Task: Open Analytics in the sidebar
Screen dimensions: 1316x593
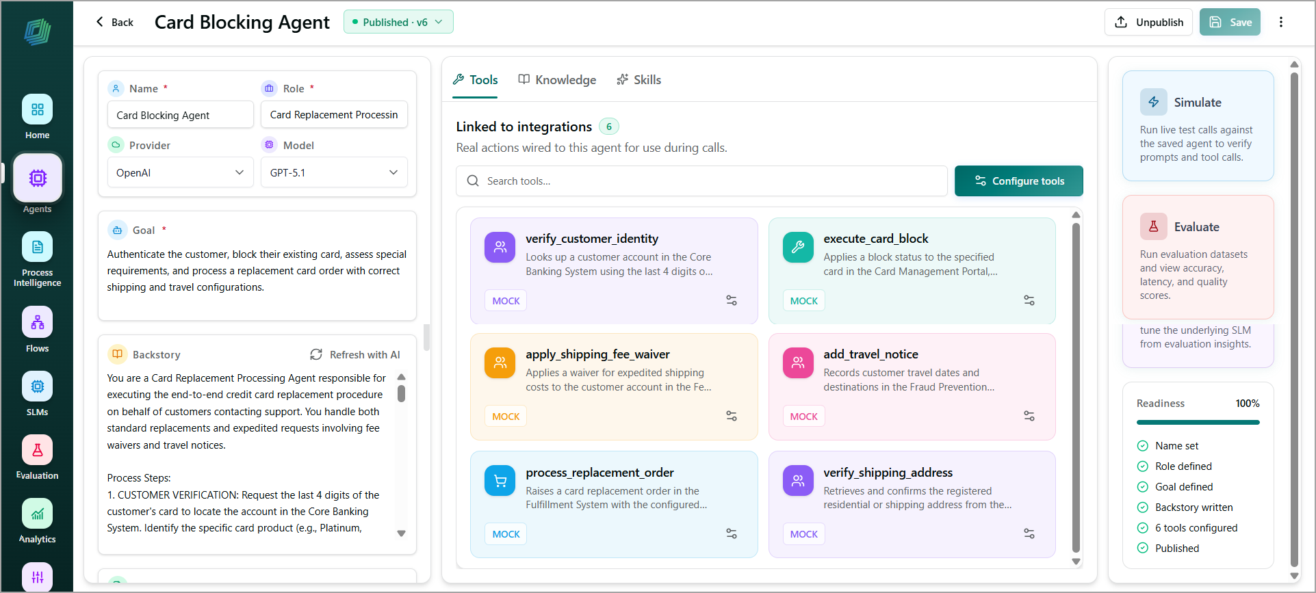Action: tap(37, 520)
